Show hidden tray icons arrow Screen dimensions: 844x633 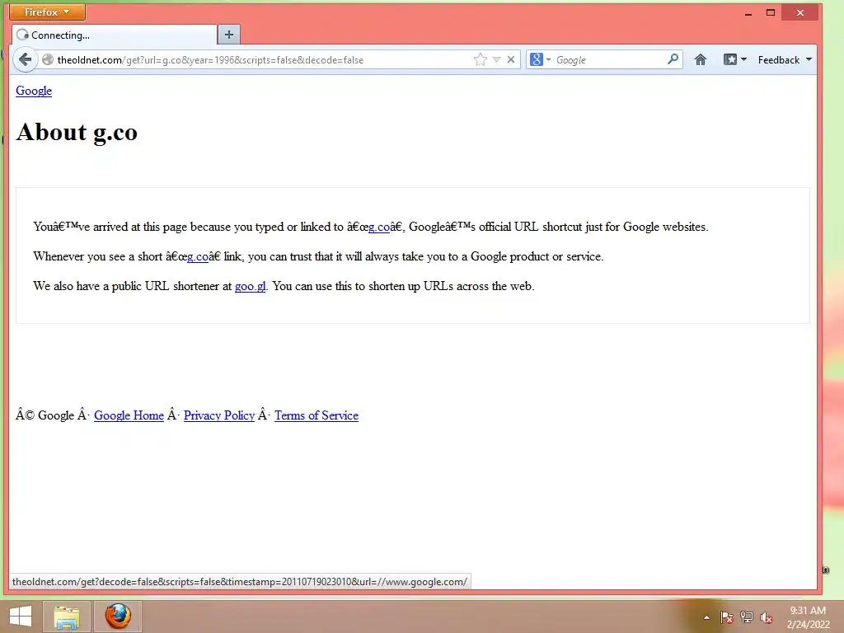(x=706, y=618)
